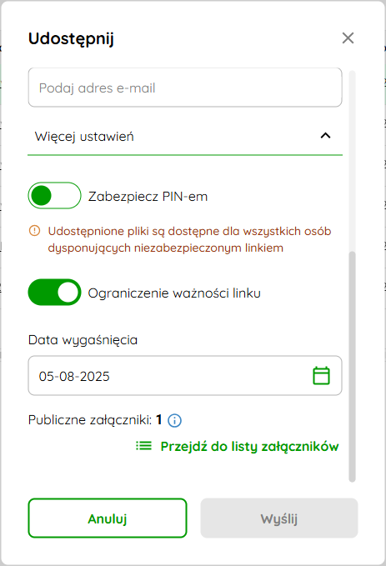Click the orange warning icon
The image size is (386, 566).
pos(34,230)
